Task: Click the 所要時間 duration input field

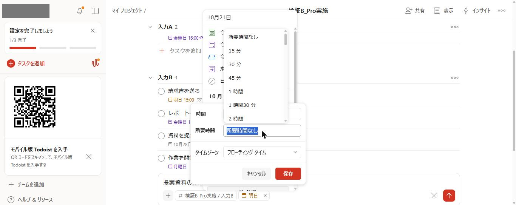Action: pyautogui.click(x=262, y=131)
